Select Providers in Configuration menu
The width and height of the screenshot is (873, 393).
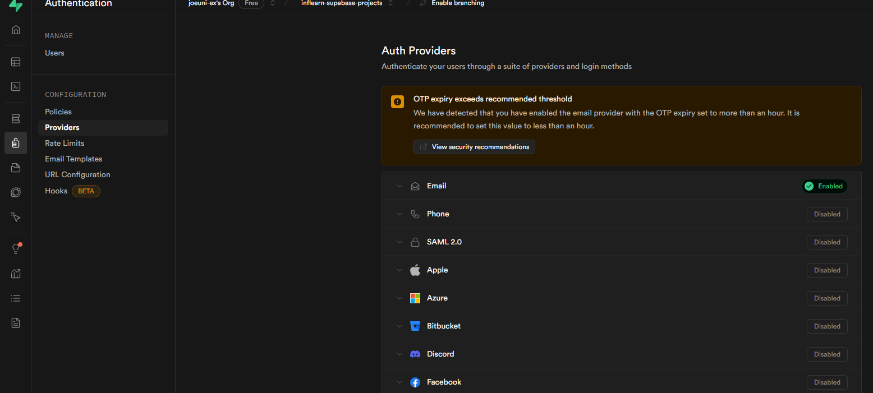click(x=103, y=127)
